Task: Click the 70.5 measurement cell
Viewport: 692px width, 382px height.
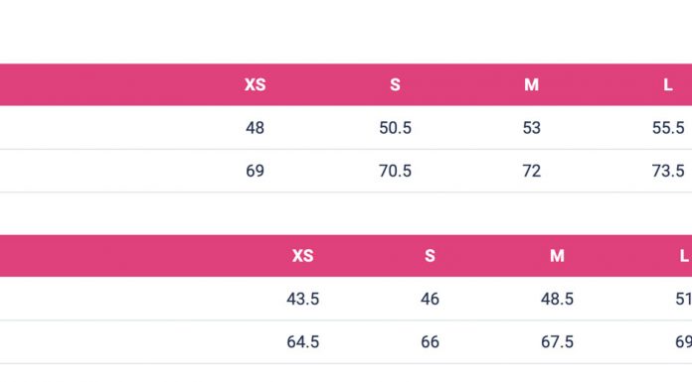Action: [x=395, y=171]
